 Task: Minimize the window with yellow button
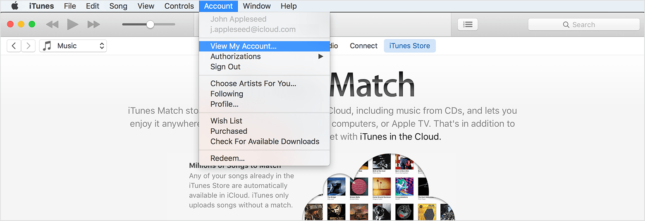(21, 24)
